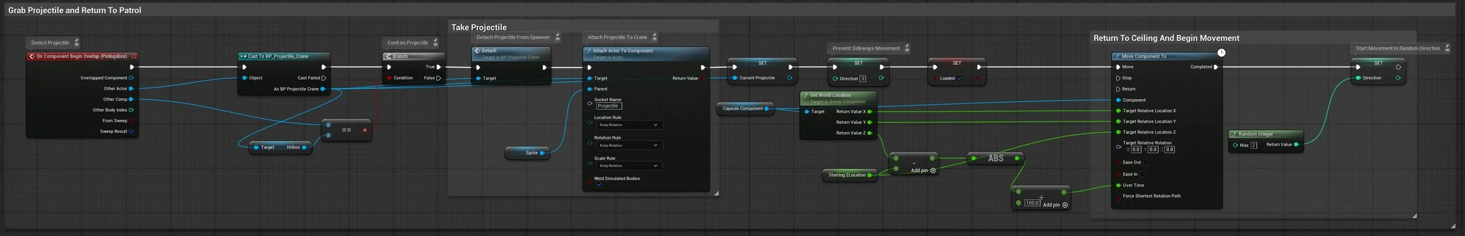The width and height of the screenshot is (1465, 236).
Task: Toggle the Loaded checkbox on the SET node
Action: [x=959, y=78]
